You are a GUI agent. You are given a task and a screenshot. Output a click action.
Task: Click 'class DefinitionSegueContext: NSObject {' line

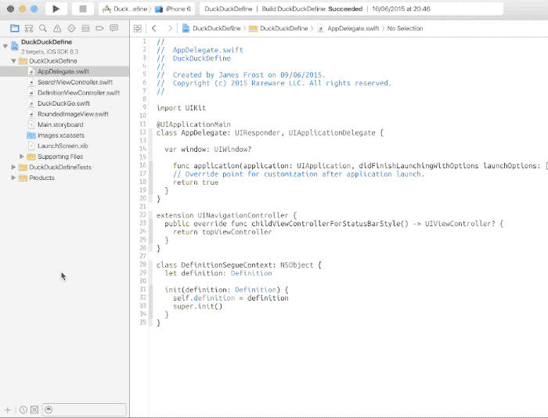[239, 265]
